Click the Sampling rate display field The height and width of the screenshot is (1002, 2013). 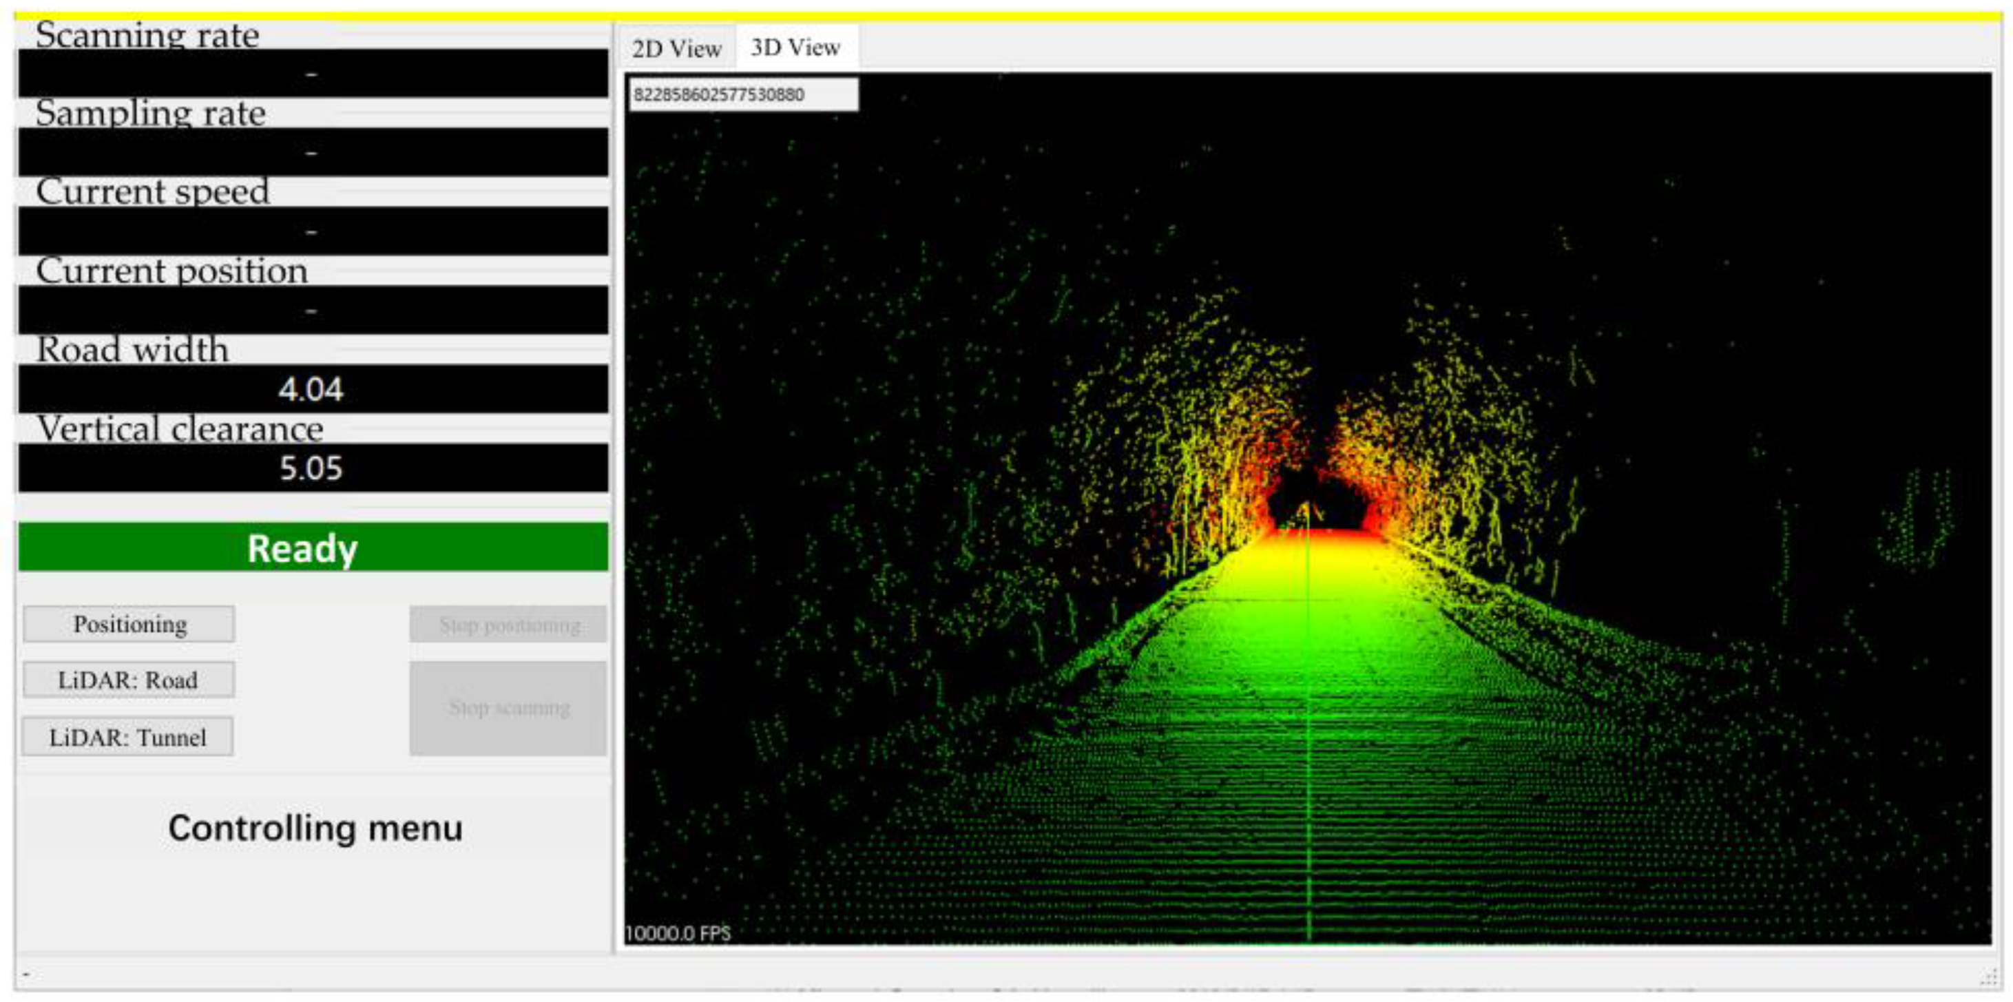[313, 152]
